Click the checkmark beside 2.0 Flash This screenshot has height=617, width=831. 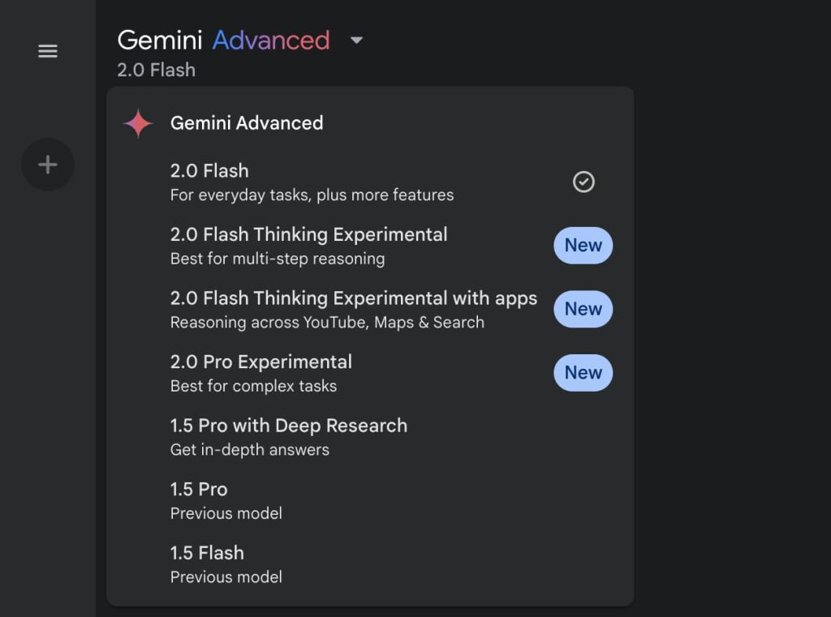583,182
